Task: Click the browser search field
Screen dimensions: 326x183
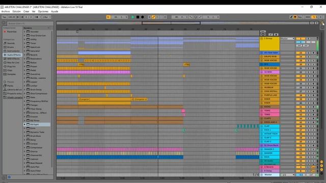Action: click(x=30, y=23)
